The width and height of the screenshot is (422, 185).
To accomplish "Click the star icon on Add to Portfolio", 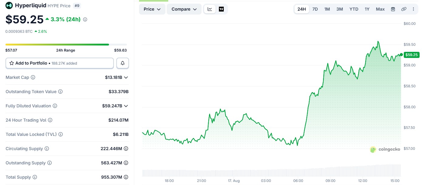I will tap(12, 63).
